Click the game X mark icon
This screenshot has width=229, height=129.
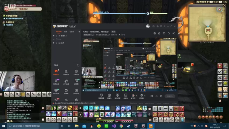click(x=220, y=77)
